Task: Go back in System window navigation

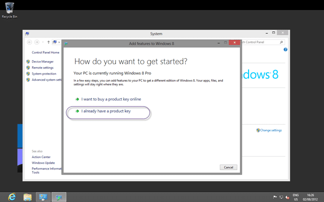Action: 29,42
